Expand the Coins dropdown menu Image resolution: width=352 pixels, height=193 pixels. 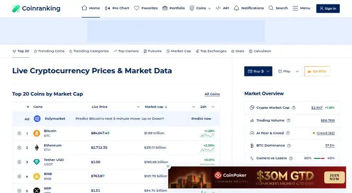[x=200, y=8]
